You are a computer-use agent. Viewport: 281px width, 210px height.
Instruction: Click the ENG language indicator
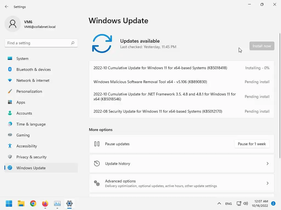229,203
